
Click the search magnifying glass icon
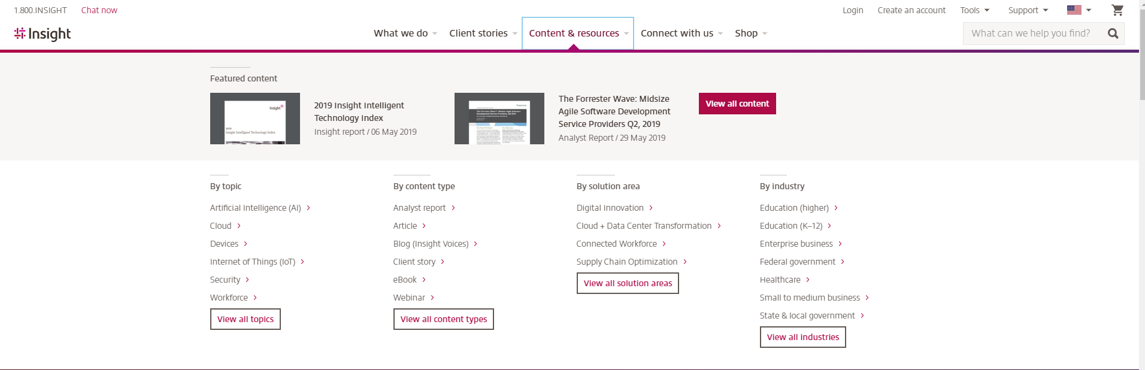tap(1113, 34)
